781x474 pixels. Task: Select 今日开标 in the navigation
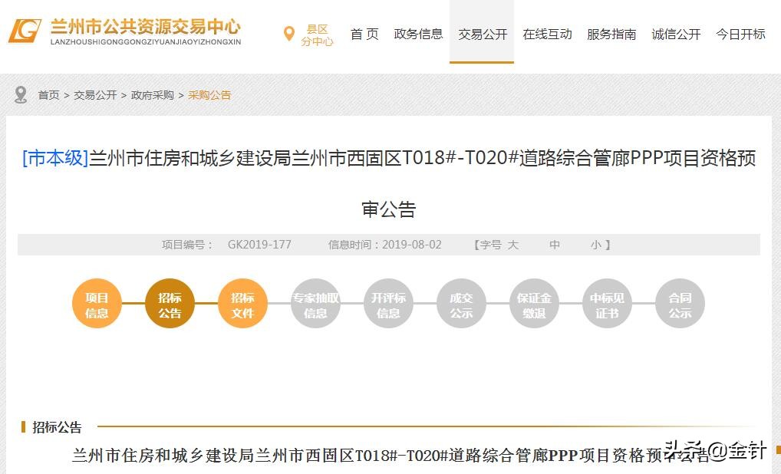739,34
